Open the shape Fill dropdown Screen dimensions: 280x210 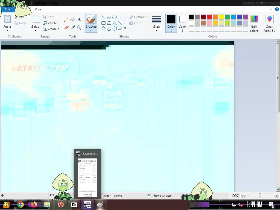(135, 23)
